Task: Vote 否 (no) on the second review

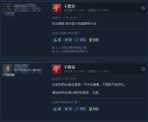Action: [x=68, y=109]
